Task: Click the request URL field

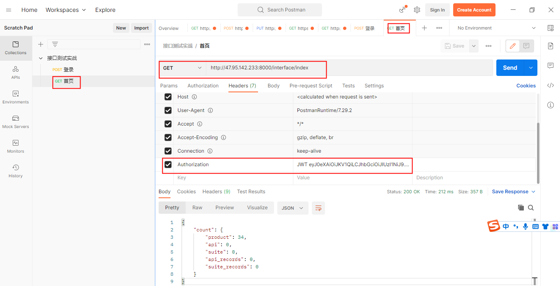Action: pyautogui.click(x=349, y=68)
